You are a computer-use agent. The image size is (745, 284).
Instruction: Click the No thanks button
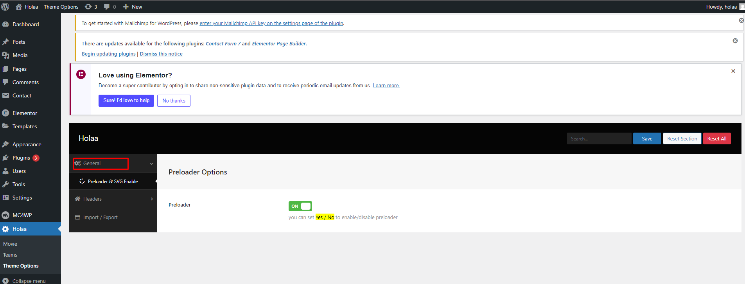click(174, 101)
